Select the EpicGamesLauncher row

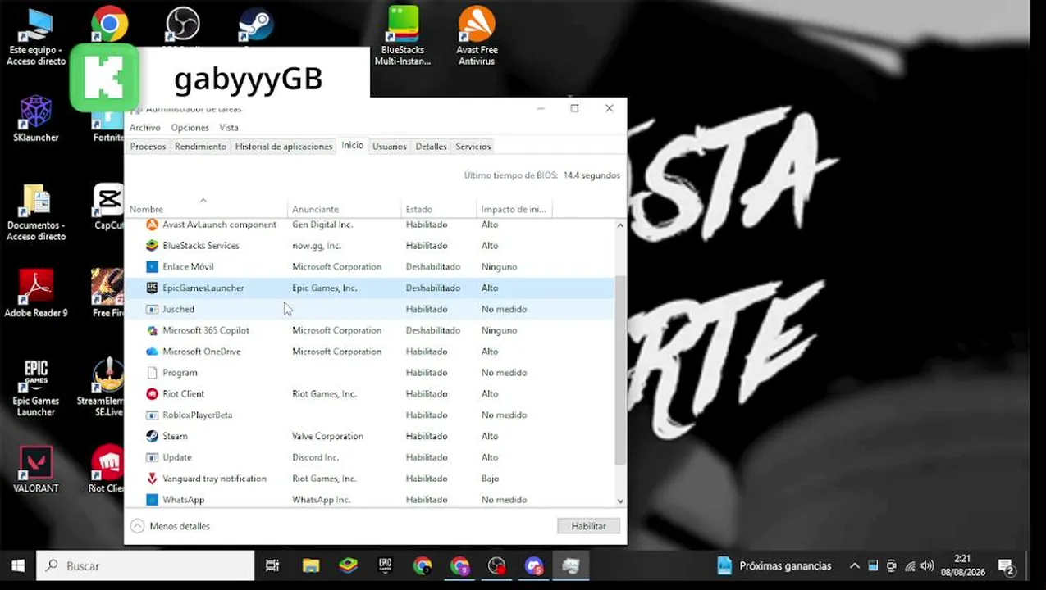click(x=369, y=288)
